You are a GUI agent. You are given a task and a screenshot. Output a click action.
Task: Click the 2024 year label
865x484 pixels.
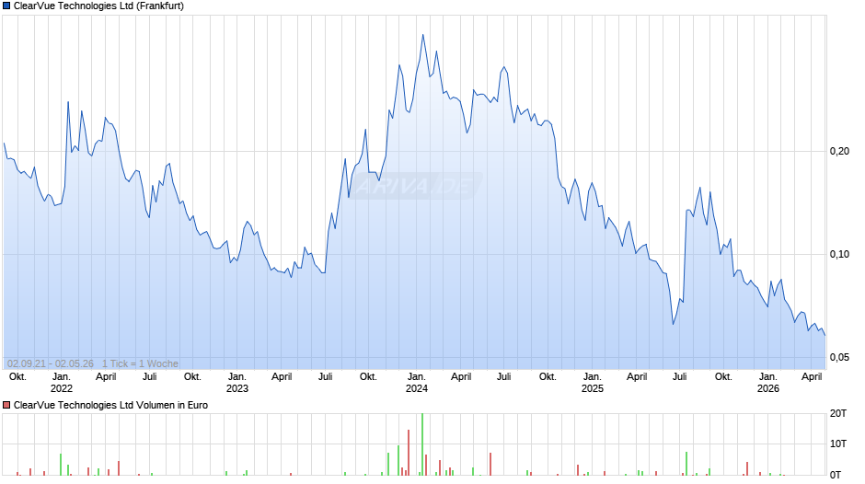point(417,389)
